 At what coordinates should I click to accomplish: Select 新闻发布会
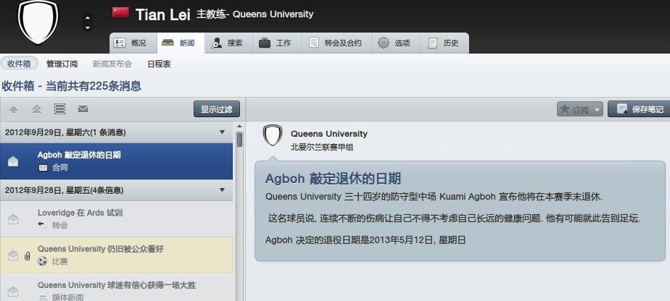(x=112, y=64)
